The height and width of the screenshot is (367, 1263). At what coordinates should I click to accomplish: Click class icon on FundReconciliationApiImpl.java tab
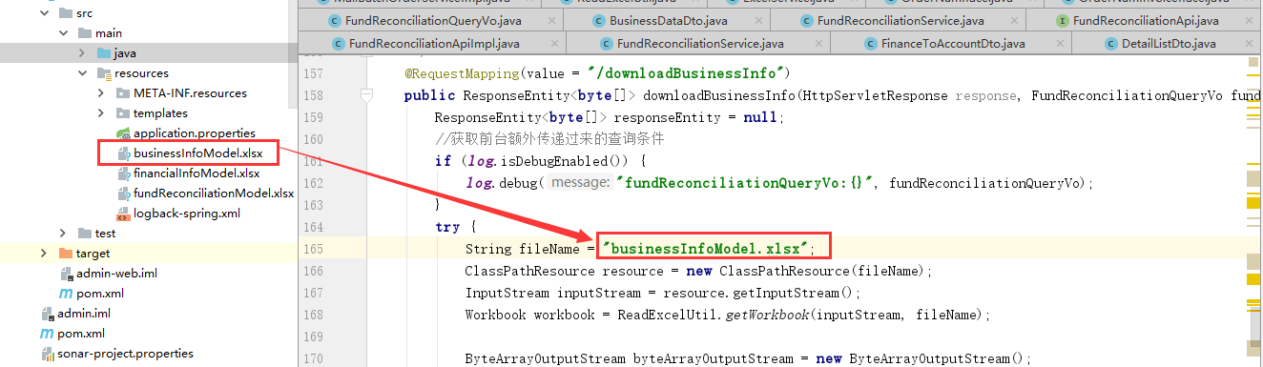click(x=339, y=44)
